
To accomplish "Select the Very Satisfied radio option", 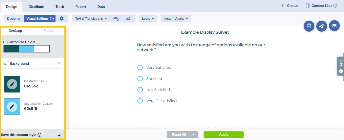I will coord(140,67).
